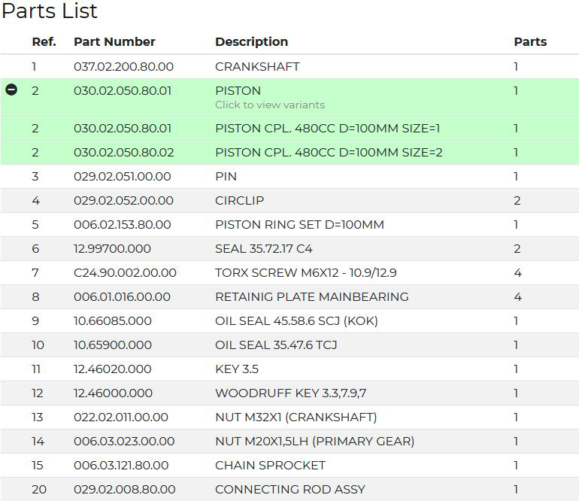The image size is (579, 501).
Task: Click the PIN description
Action: [226, 176]
